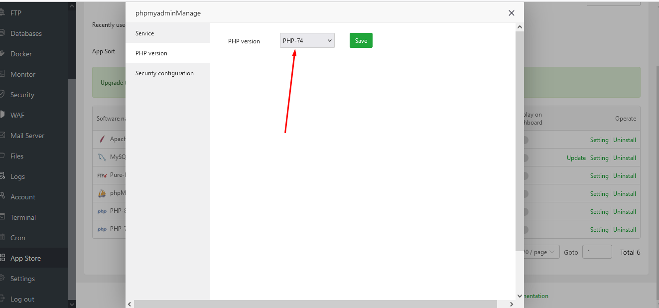Open the PHP version dropdown
This screenshot has width=659, height=308.
pyautogui.click(x=307, y=41)
